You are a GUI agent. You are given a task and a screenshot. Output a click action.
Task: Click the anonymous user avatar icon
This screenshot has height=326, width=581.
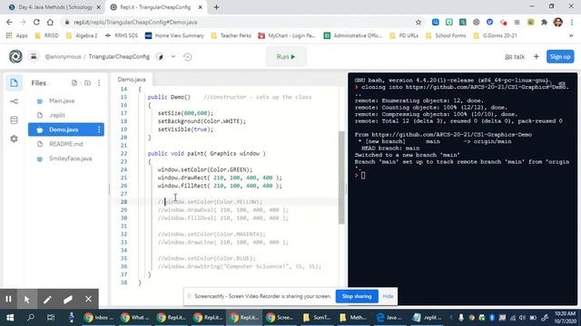coord(34,56)
